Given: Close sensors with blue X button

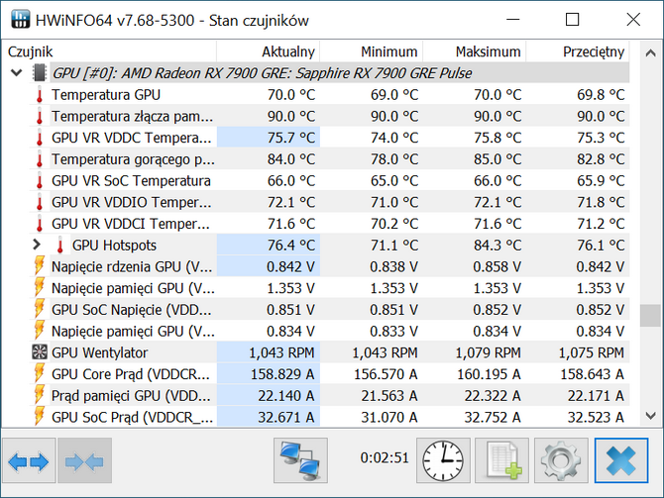Looking at the screenshot, I should click(620, 460).
